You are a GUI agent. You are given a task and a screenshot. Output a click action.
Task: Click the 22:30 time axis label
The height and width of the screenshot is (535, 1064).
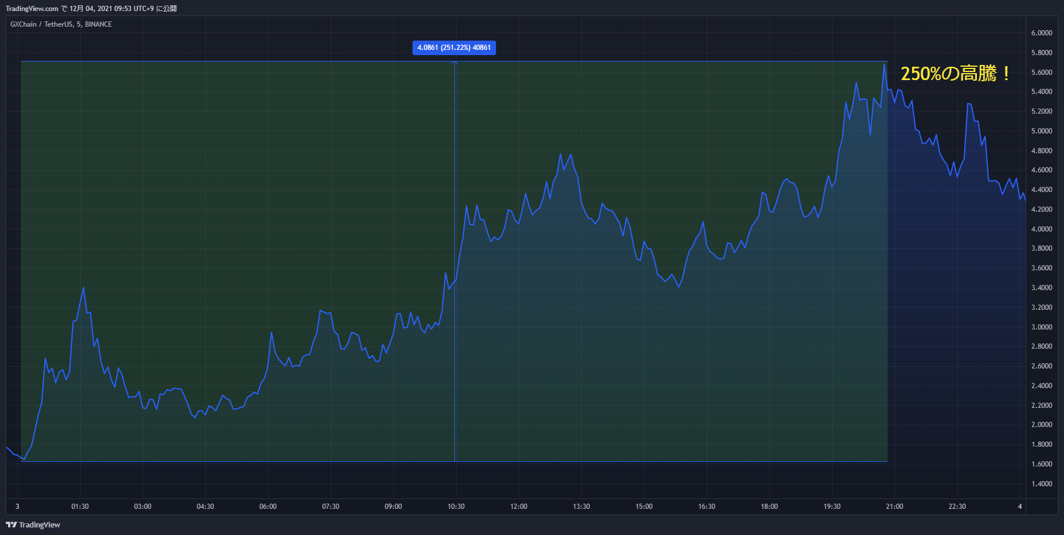pyautogui.click(x=957, y=507)
